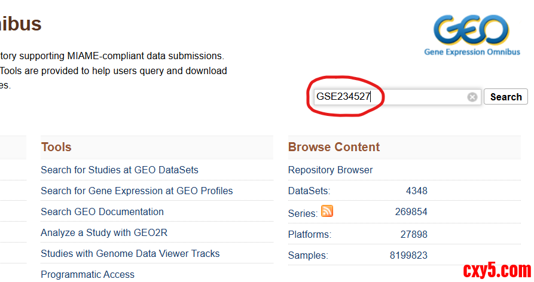534x282 pixels.
Task: Open Search for Gene Expression at GEO Profiles
Action: [x=137, y=191]
